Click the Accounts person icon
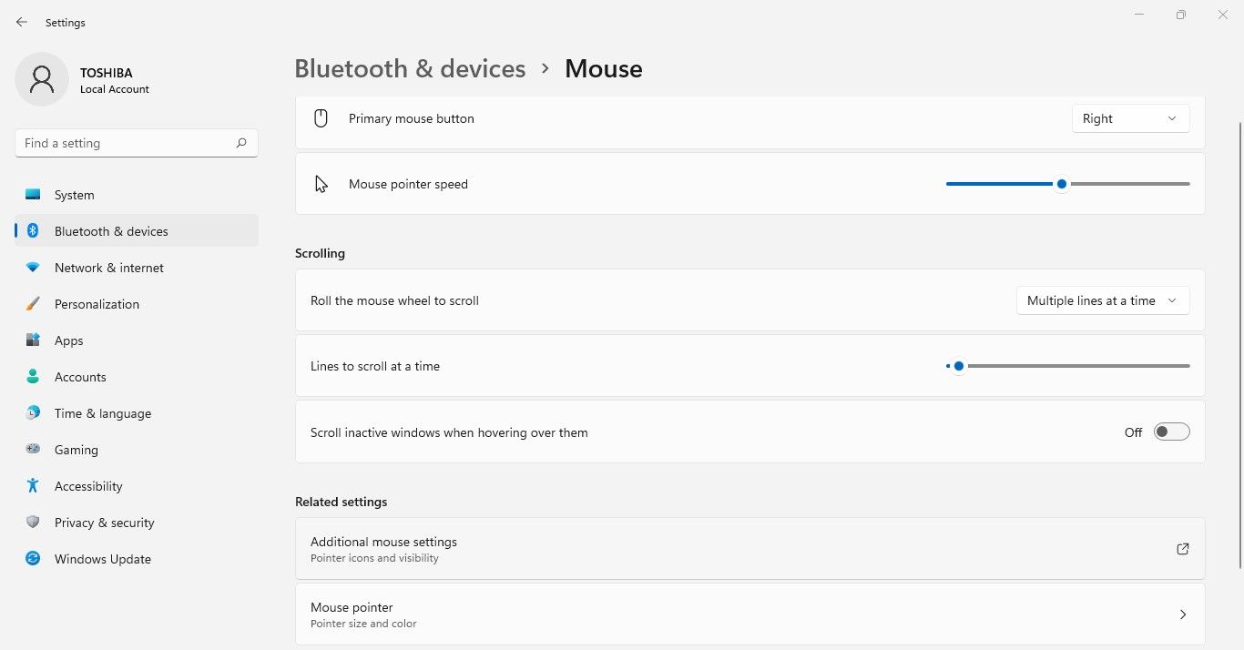Viewport: 1244px width, 650px height. (x=33, y=376)
